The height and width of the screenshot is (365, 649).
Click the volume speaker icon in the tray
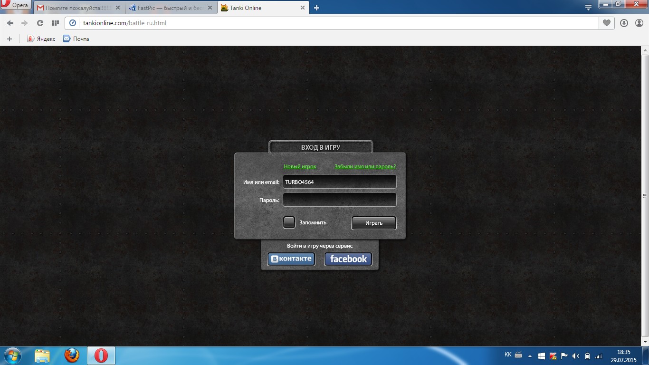pyautogui.click(x=576, y=355)
